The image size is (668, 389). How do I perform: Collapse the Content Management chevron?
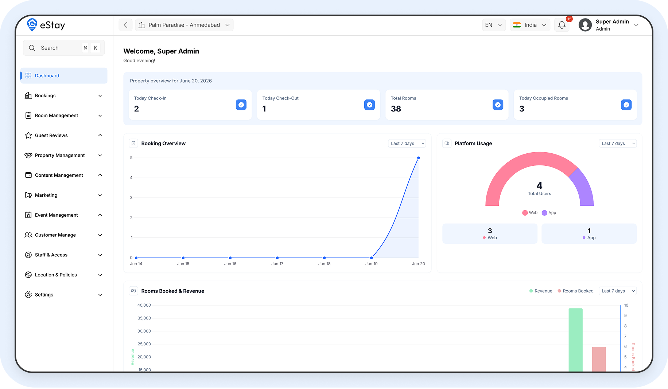[x=100, y=175]
